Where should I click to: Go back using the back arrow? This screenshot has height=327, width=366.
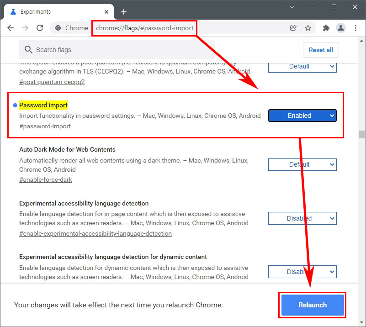11,28
